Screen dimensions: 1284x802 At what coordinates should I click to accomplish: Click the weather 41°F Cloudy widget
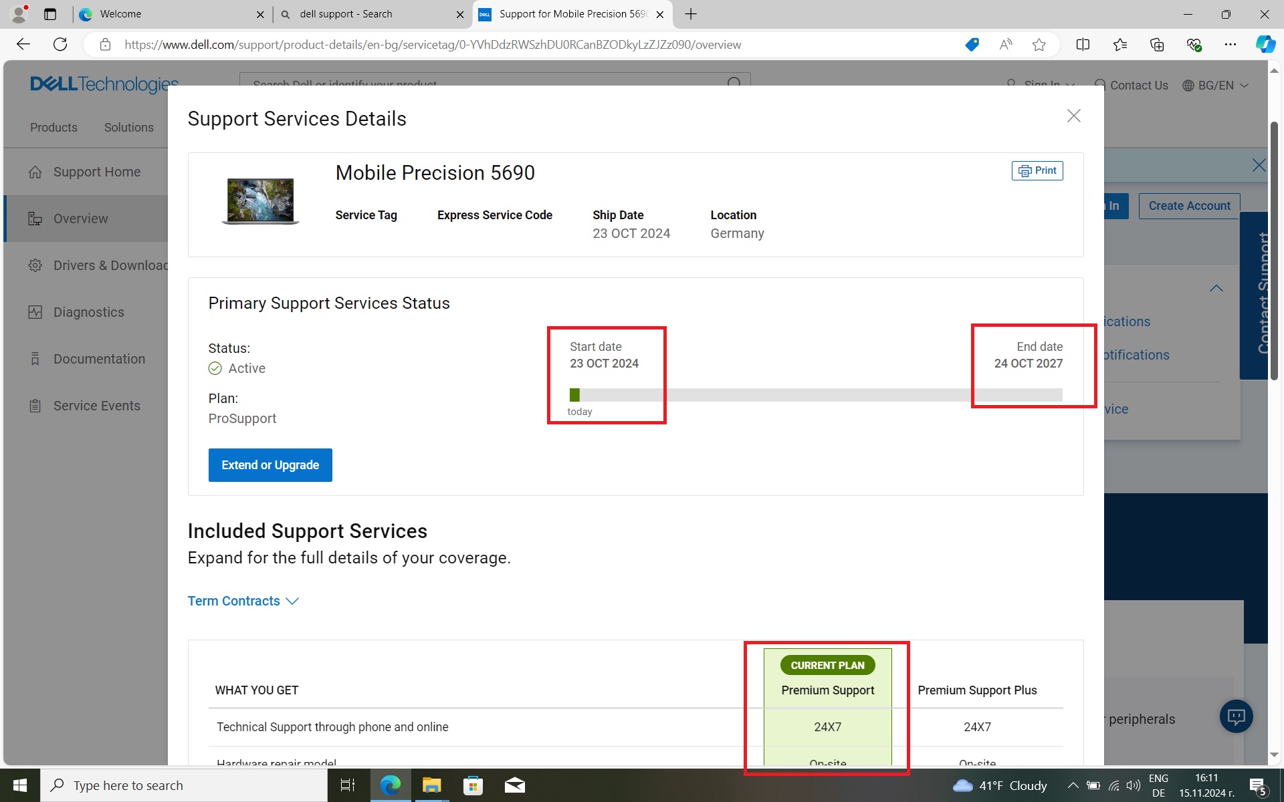[1000, 785]
